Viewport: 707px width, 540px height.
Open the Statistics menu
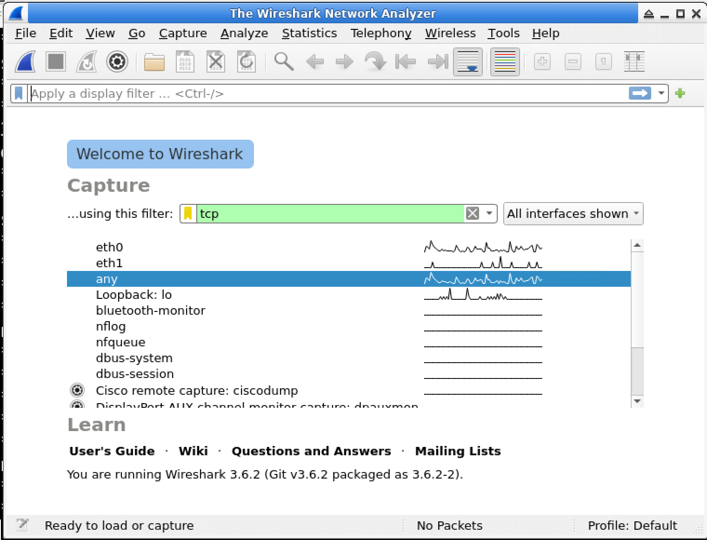[309, 34]
